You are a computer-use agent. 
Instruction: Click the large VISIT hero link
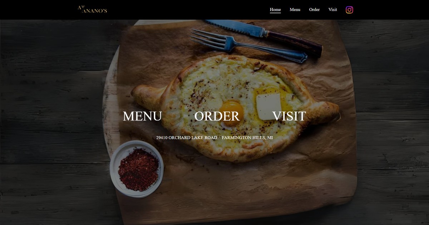tap(289, 116)
